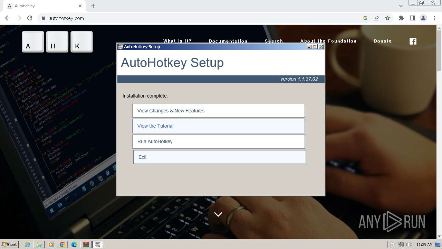This screenshot has width=442, height=249.
Task: Launch Internet Explorer from taskbar
Action: (x=27, y=245)
